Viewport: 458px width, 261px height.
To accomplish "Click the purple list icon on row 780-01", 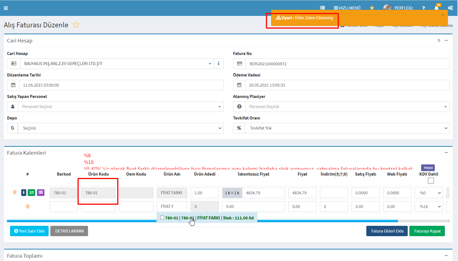I will point(41,192).
